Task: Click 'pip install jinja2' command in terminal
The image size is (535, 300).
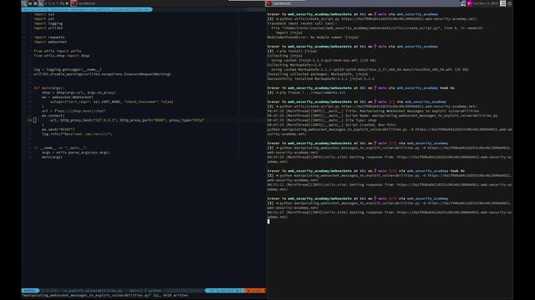Action: (298, 51)
